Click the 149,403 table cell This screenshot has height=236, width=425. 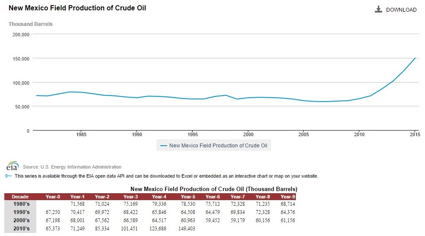(x=188, y=228)
